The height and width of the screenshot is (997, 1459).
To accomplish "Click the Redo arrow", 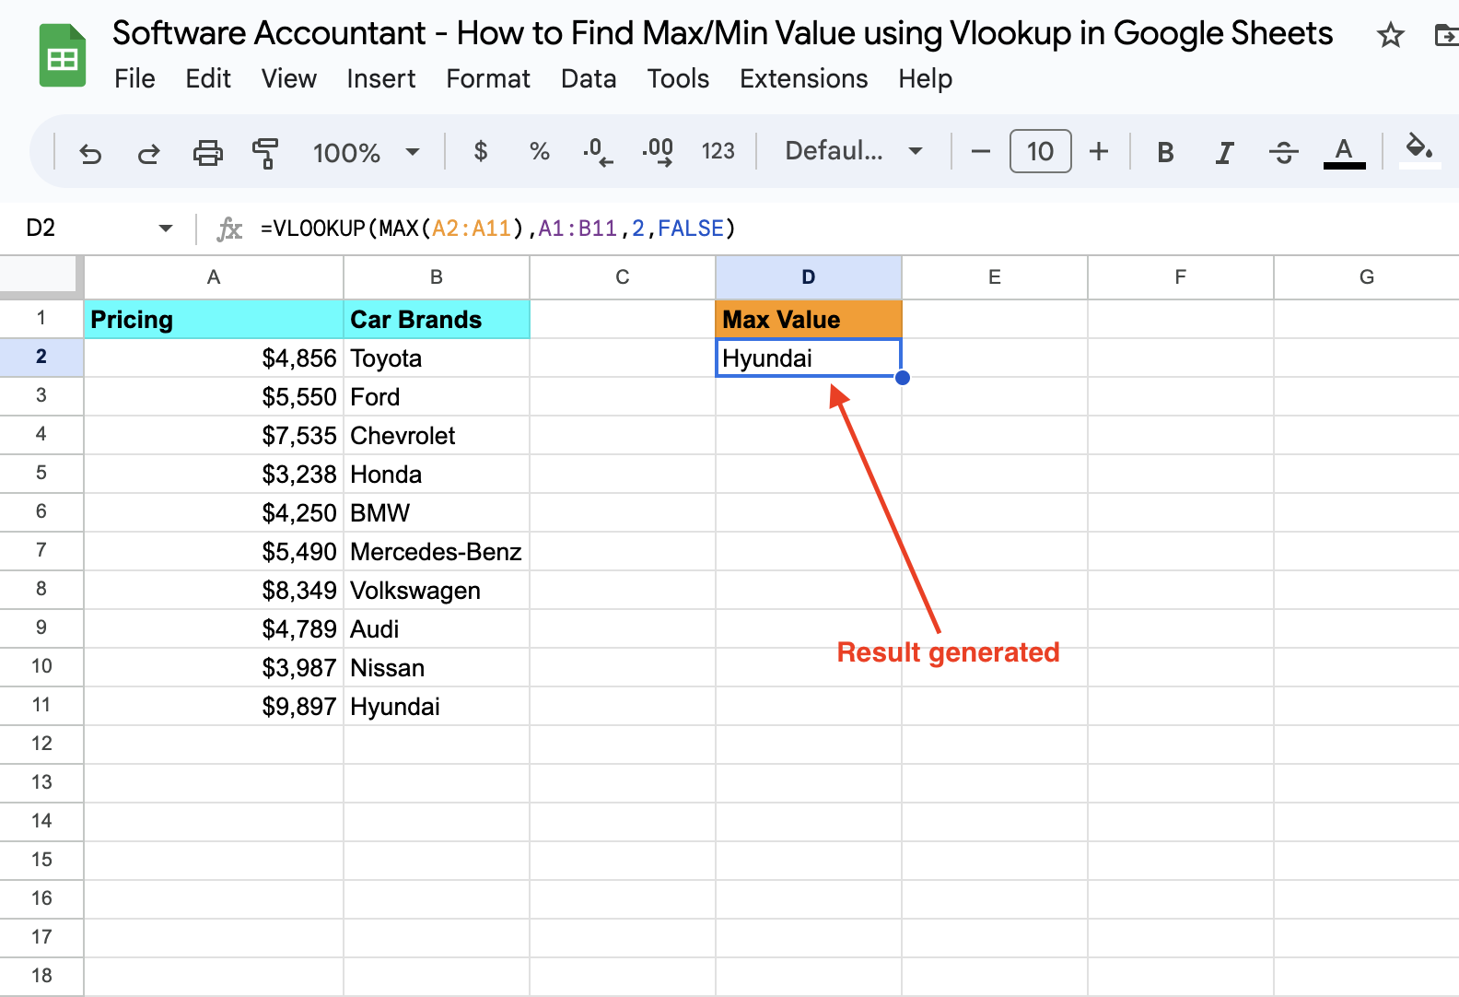I will (x=149, y=152).
